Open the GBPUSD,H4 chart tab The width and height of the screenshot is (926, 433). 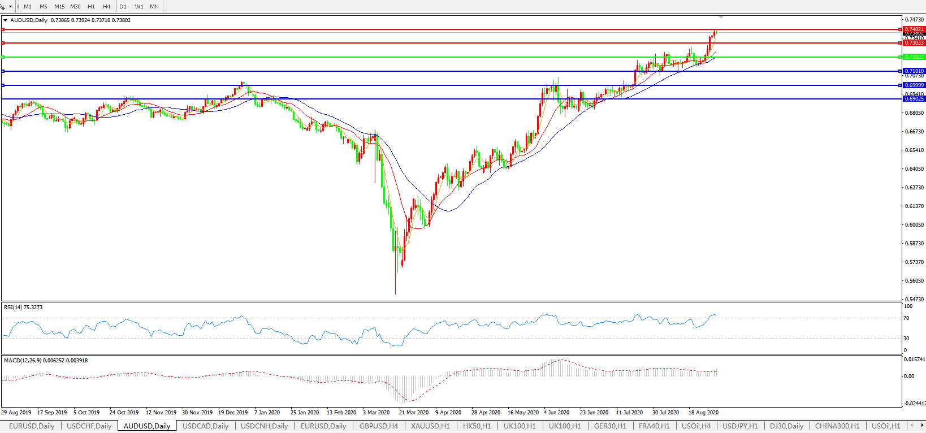click(x=379, y=426)
